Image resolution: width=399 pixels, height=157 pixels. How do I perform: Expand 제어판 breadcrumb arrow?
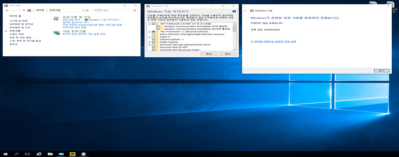pyautogui.click(x=47, y=10)
